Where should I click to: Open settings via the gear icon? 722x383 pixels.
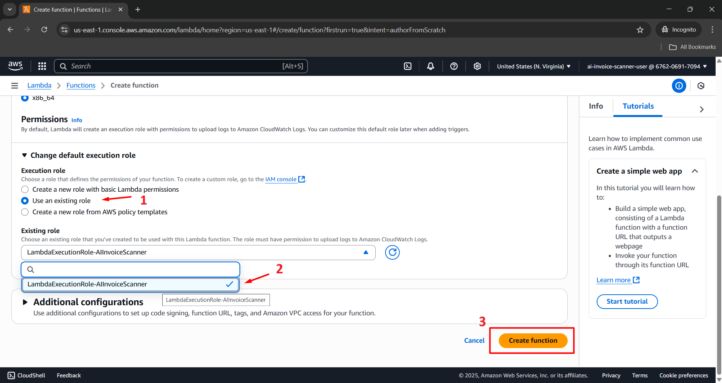pyautogui.click(x=477, y=66)
